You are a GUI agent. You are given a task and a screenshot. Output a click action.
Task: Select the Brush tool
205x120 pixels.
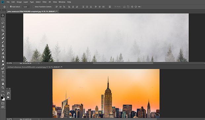pos(3,42)
